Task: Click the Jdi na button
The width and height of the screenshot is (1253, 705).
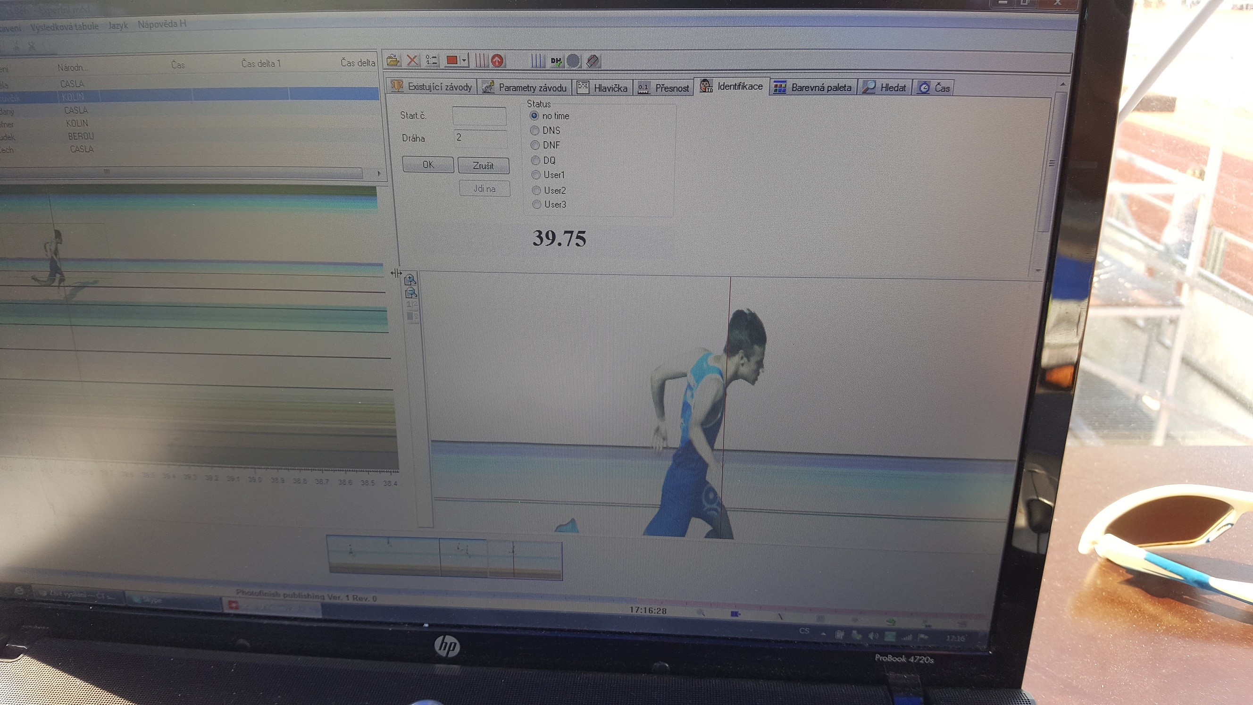Action: click(x=484, y=189)
